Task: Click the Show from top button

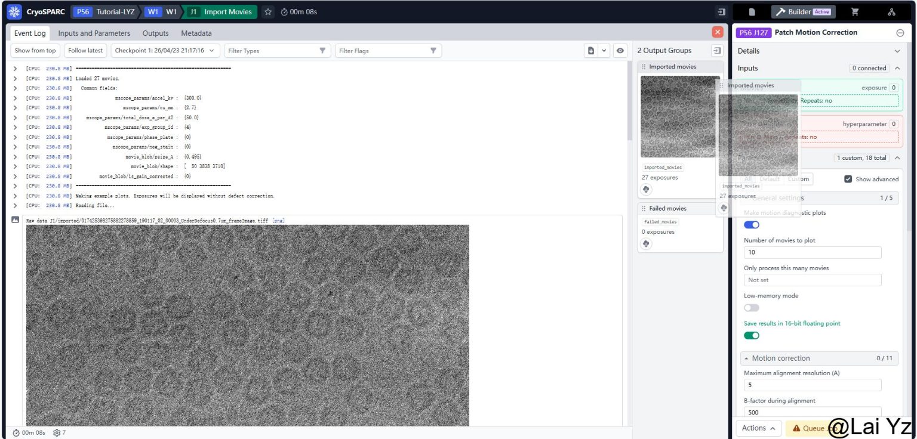Action: pos(35,50)
